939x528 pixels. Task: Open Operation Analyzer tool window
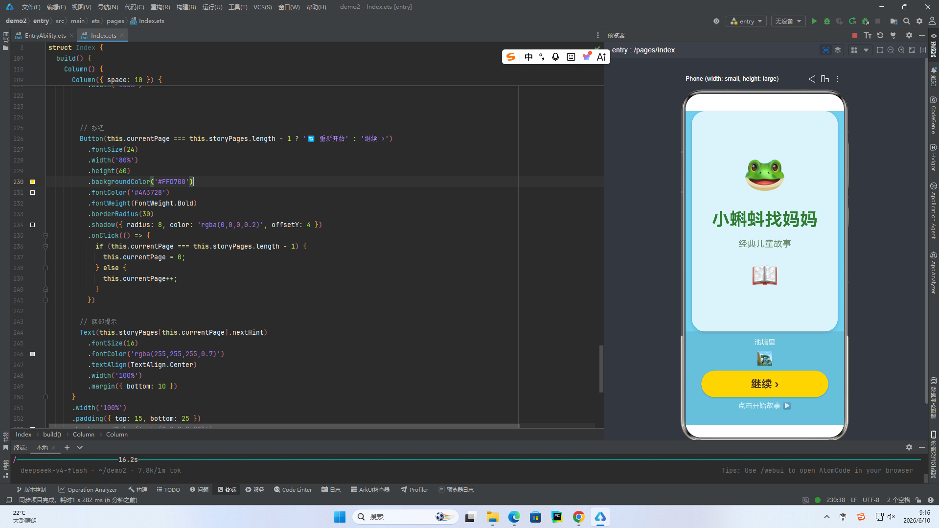88,489
